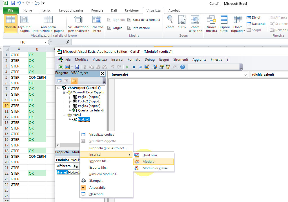Toggle the Intestazioni checkbox
Viewport: 288px width, 202px height.
coord(129,28)
